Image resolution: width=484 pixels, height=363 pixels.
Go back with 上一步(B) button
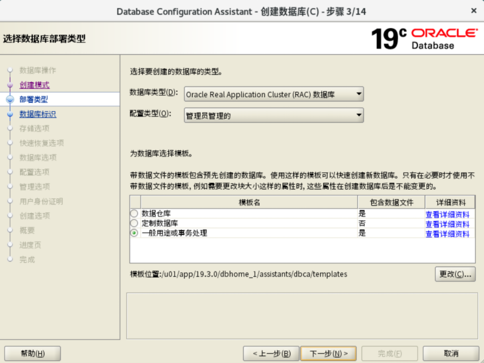coord(271,354)
